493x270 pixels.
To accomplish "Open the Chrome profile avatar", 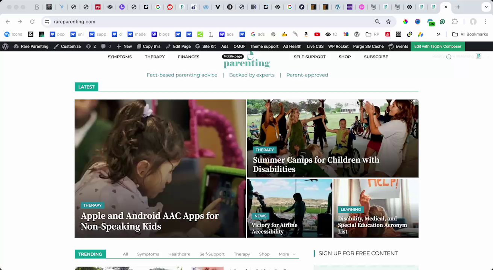I will [x=473, y=22].
